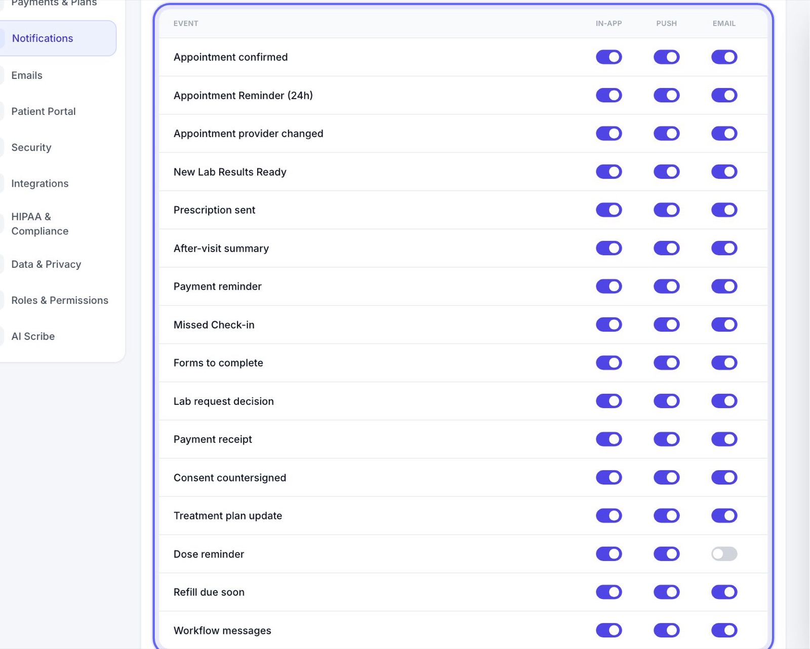The width and height of the screenshot is (810, 649).
Task: Disable in-app Appointment confirmed notifications
Action: (609, 57)
